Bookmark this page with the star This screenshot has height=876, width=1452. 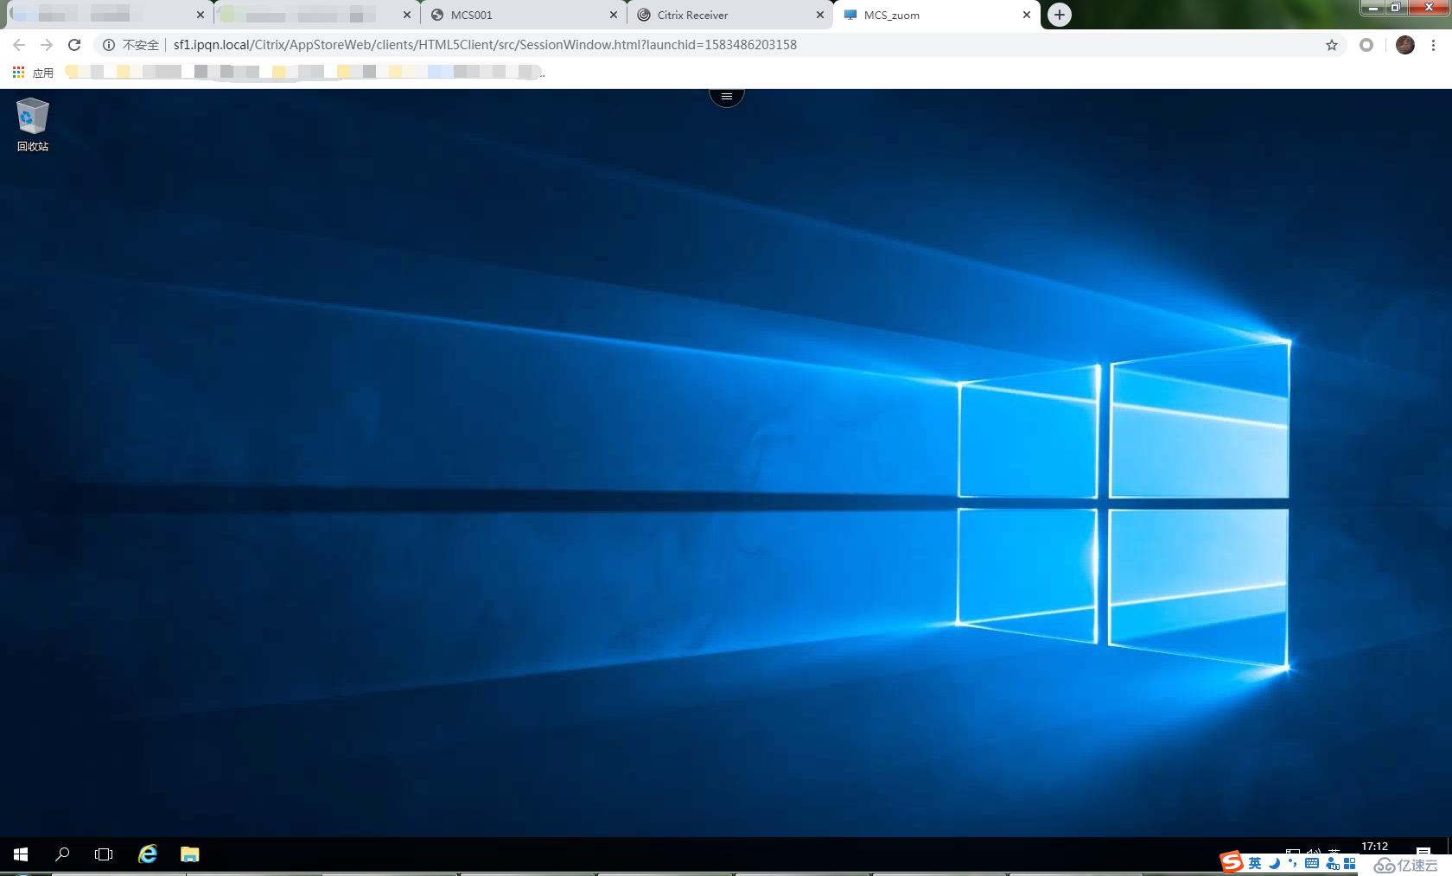coord(1332,45)
